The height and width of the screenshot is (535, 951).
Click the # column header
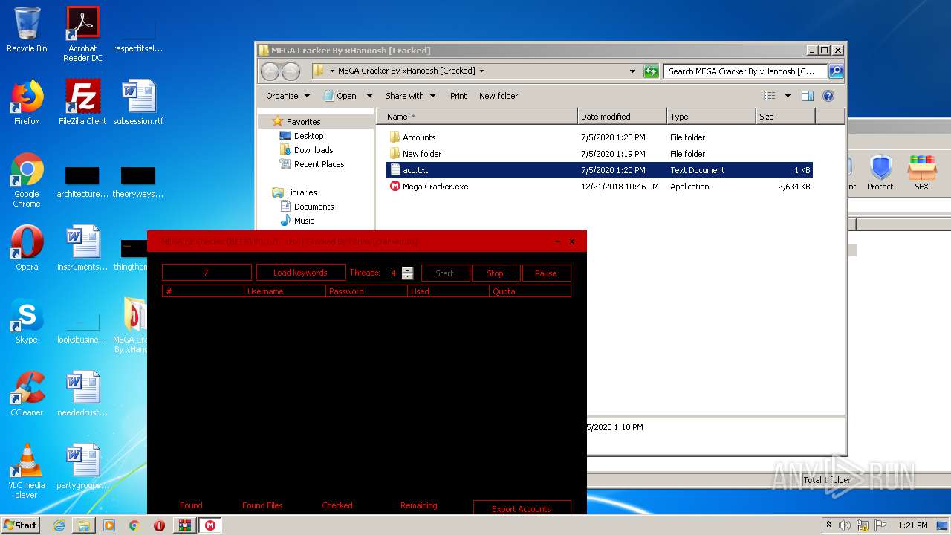(x=204, y=291)
